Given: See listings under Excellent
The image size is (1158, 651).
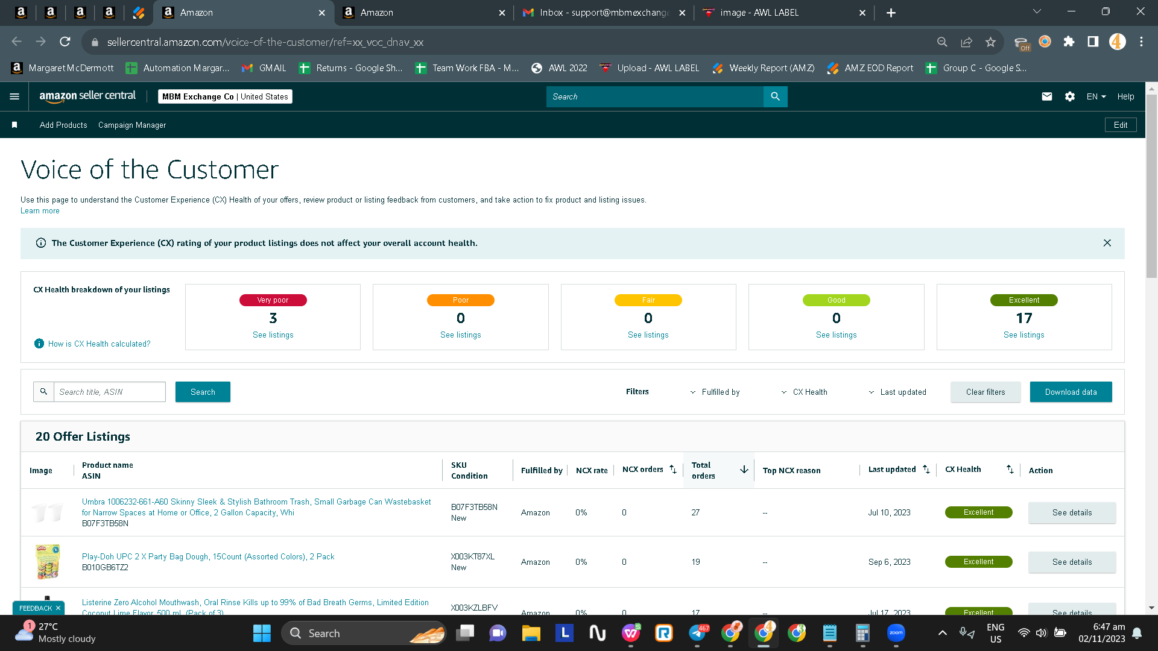Looking at the screenshot, I should click(1024, 335).
